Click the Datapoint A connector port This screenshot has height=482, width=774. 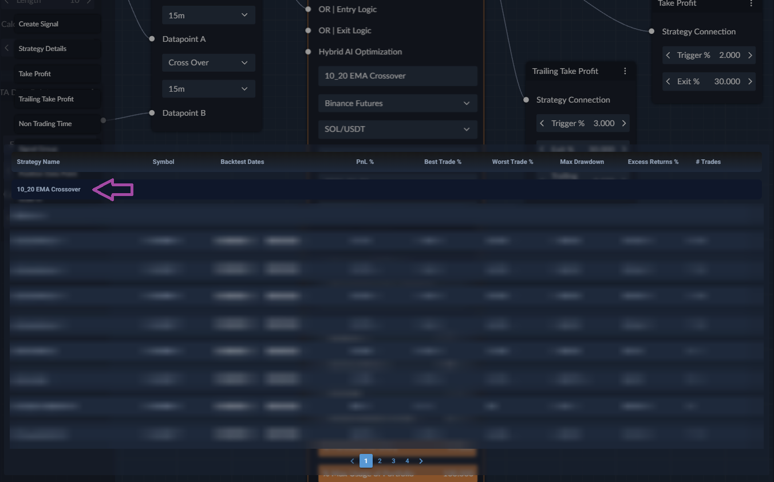pos(152,39)
